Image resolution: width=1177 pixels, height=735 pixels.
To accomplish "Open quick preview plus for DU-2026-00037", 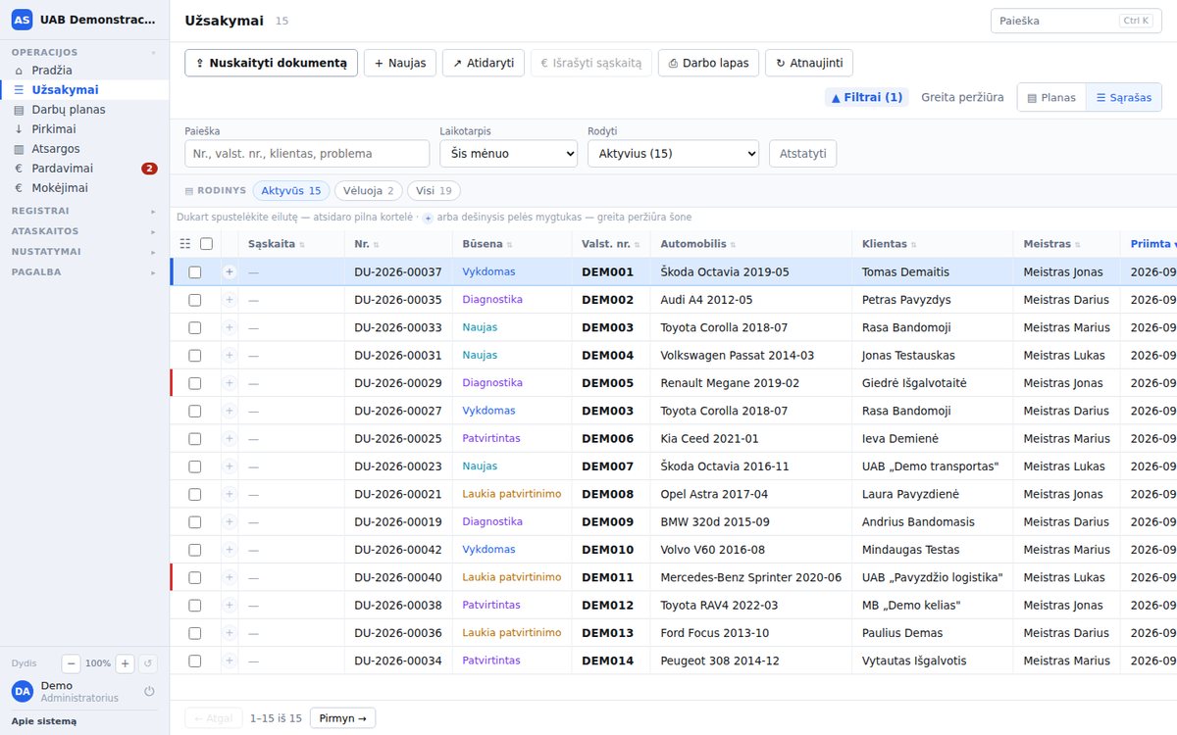I will pos(230,272).
